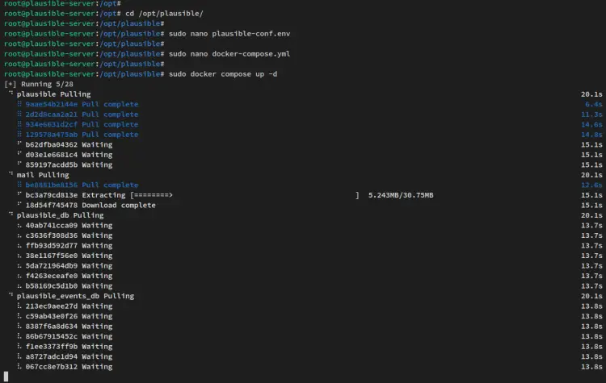
Task: Click the 11.3s timer for 2d2d8caa2a21
Action: (591, 114)
